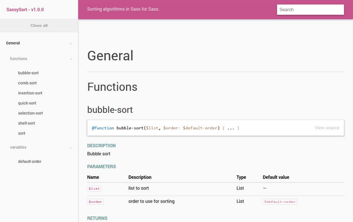Open the comb-sort documentation
Image resolution: width=353 pixels, height=222 pixels.
click(26, 83)
